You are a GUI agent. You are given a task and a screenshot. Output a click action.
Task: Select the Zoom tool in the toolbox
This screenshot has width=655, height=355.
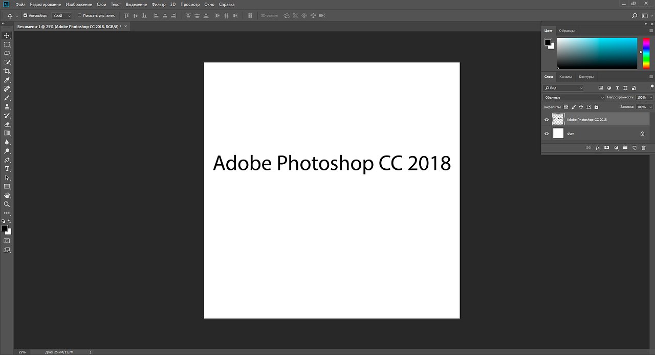(x=7, y=204)
